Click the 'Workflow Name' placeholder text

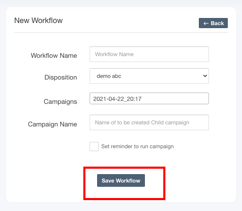tap(114, 54)
